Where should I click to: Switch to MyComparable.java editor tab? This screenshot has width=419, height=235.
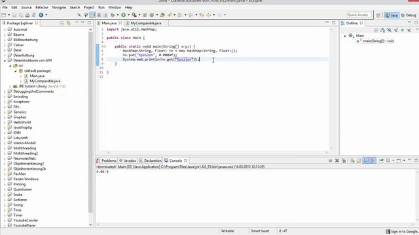146,23
